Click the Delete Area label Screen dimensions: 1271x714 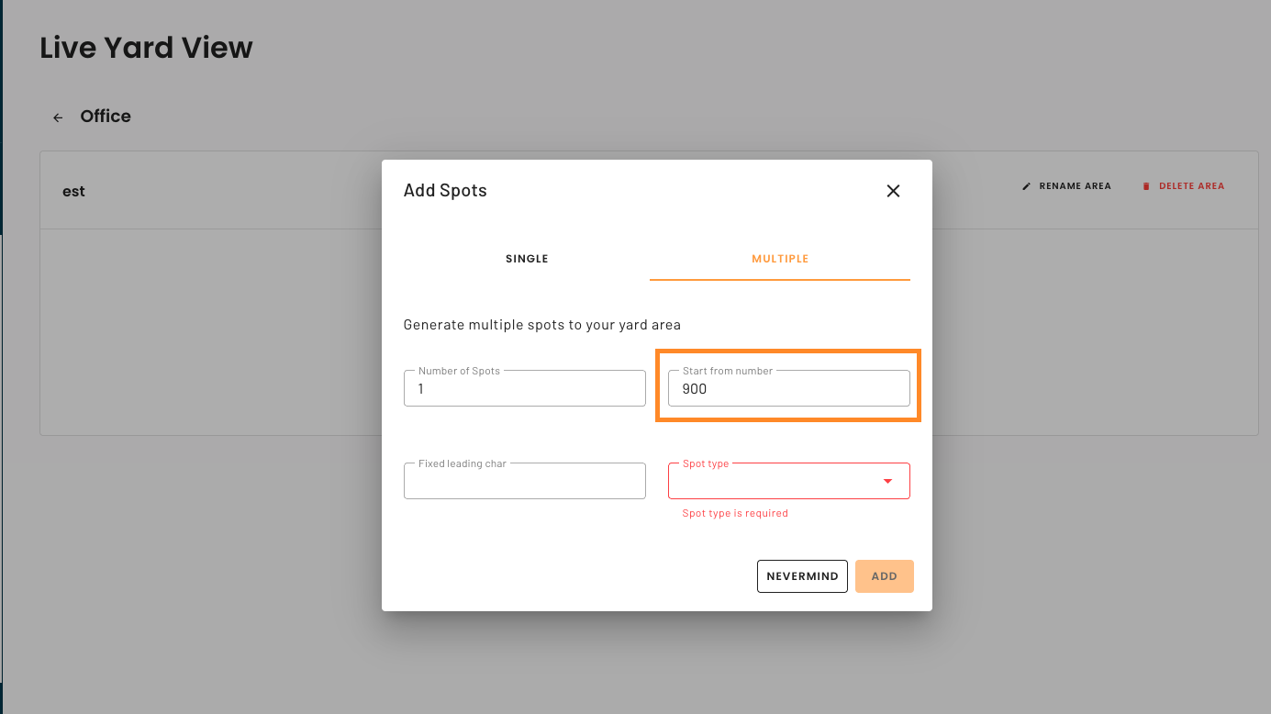click(x=1192, y=186)
